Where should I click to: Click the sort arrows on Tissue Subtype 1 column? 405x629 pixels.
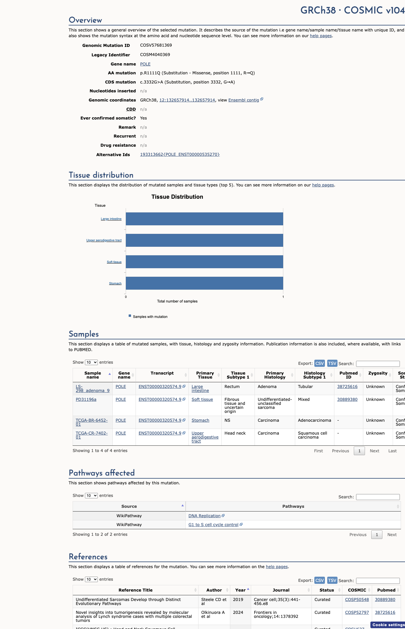(252, 375)
